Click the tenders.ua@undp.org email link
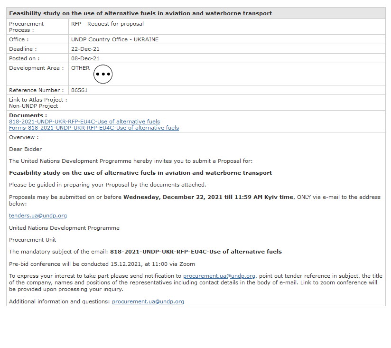391x348 pixels. tap(38, 216)
